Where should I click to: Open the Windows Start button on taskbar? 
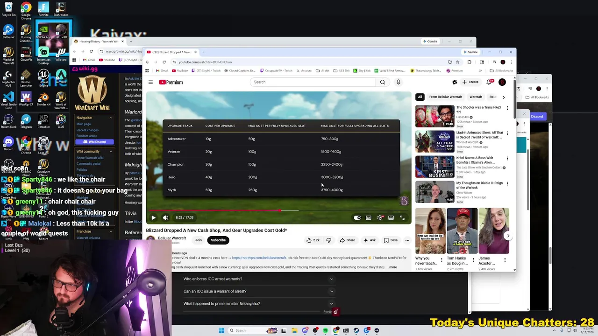coord(221,330)
